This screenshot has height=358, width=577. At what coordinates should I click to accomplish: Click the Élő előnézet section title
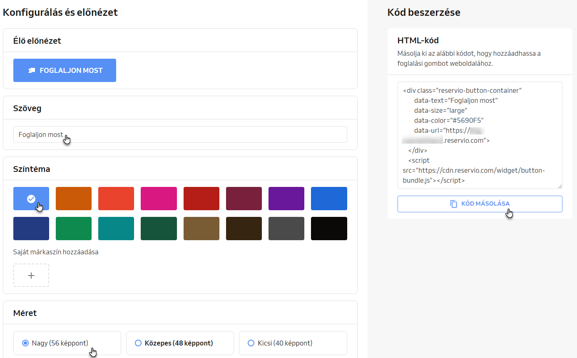(x=37, y=41)
